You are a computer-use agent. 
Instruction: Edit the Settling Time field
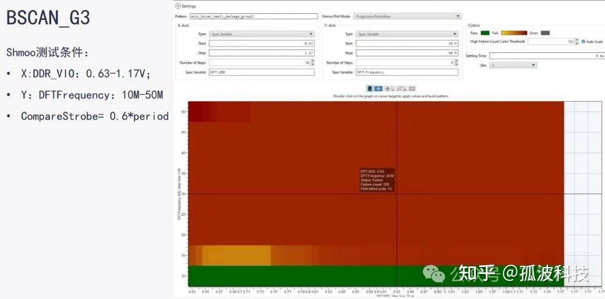[x=547, y=56]
